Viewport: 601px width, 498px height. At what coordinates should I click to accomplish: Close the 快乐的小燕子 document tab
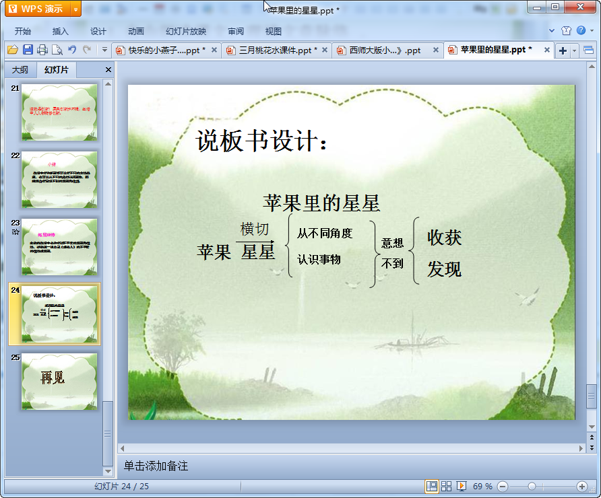[x=214, y=50]
